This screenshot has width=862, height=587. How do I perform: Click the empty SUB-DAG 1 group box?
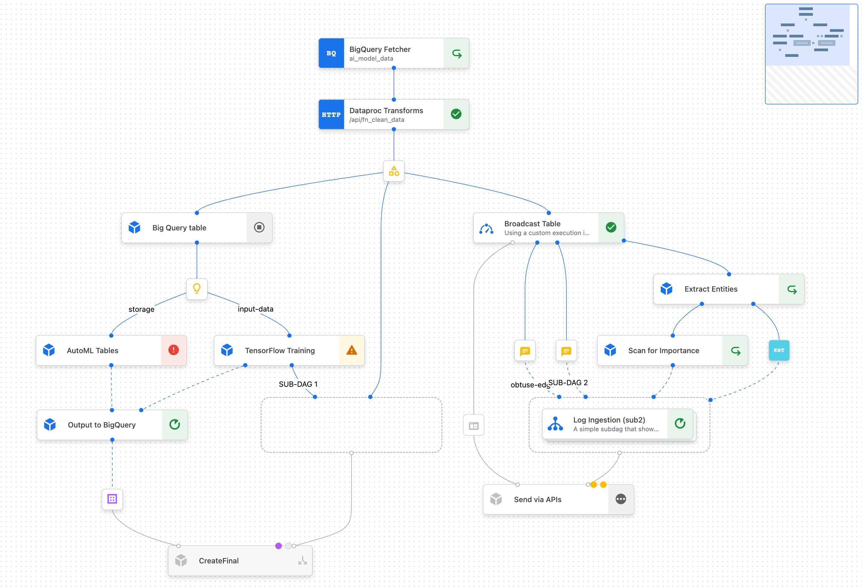click(351, 425)
